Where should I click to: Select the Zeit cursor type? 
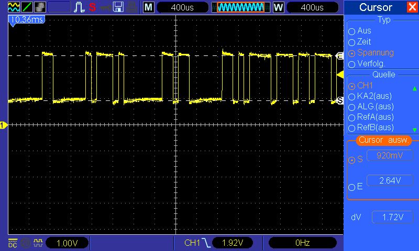(x=351, y=42)
